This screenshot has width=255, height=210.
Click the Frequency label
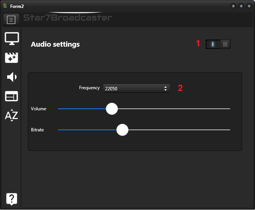coord(89,88)
